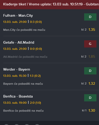Click the green D badge for Werder - Bayern
Image resolution: width=99 pixels, height=125 pixels.
point(90,71)
